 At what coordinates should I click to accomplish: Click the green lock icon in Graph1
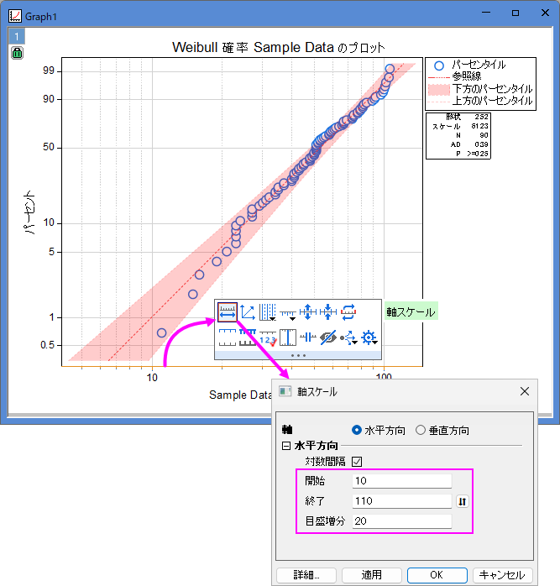[17, 53]
